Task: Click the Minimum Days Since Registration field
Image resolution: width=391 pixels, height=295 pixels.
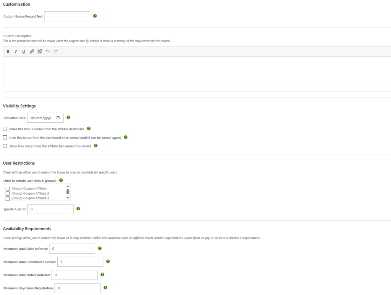Action: (x=78, y=288)
